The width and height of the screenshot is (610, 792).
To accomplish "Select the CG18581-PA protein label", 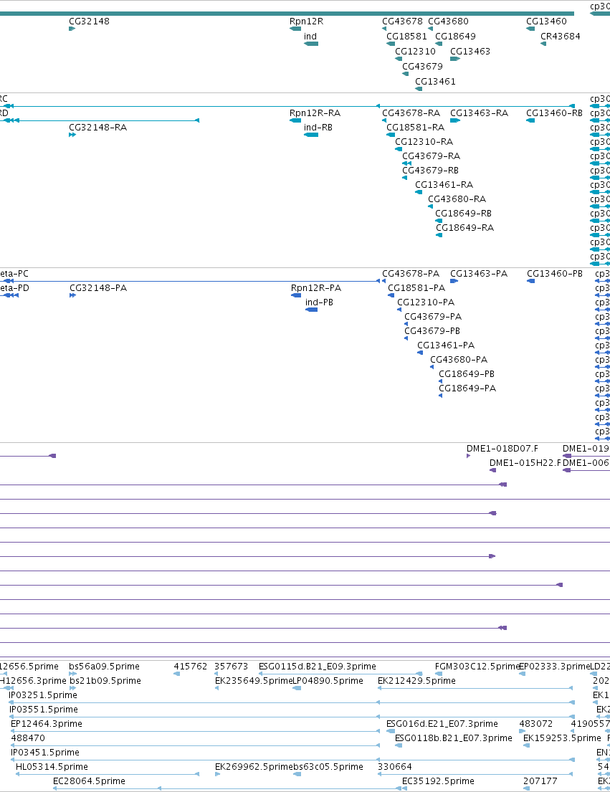I will [x=416, y=288].
